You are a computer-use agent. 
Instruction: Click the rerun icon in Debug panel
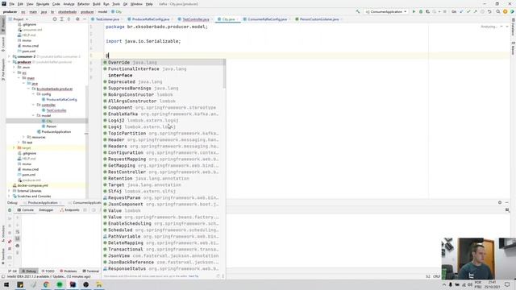(10, 210)
